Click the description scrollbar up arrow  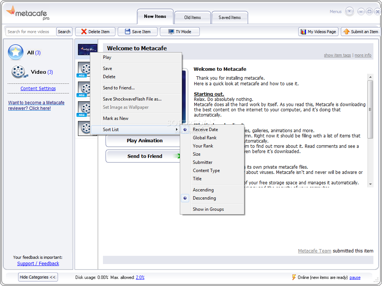[x=370, y=77]
